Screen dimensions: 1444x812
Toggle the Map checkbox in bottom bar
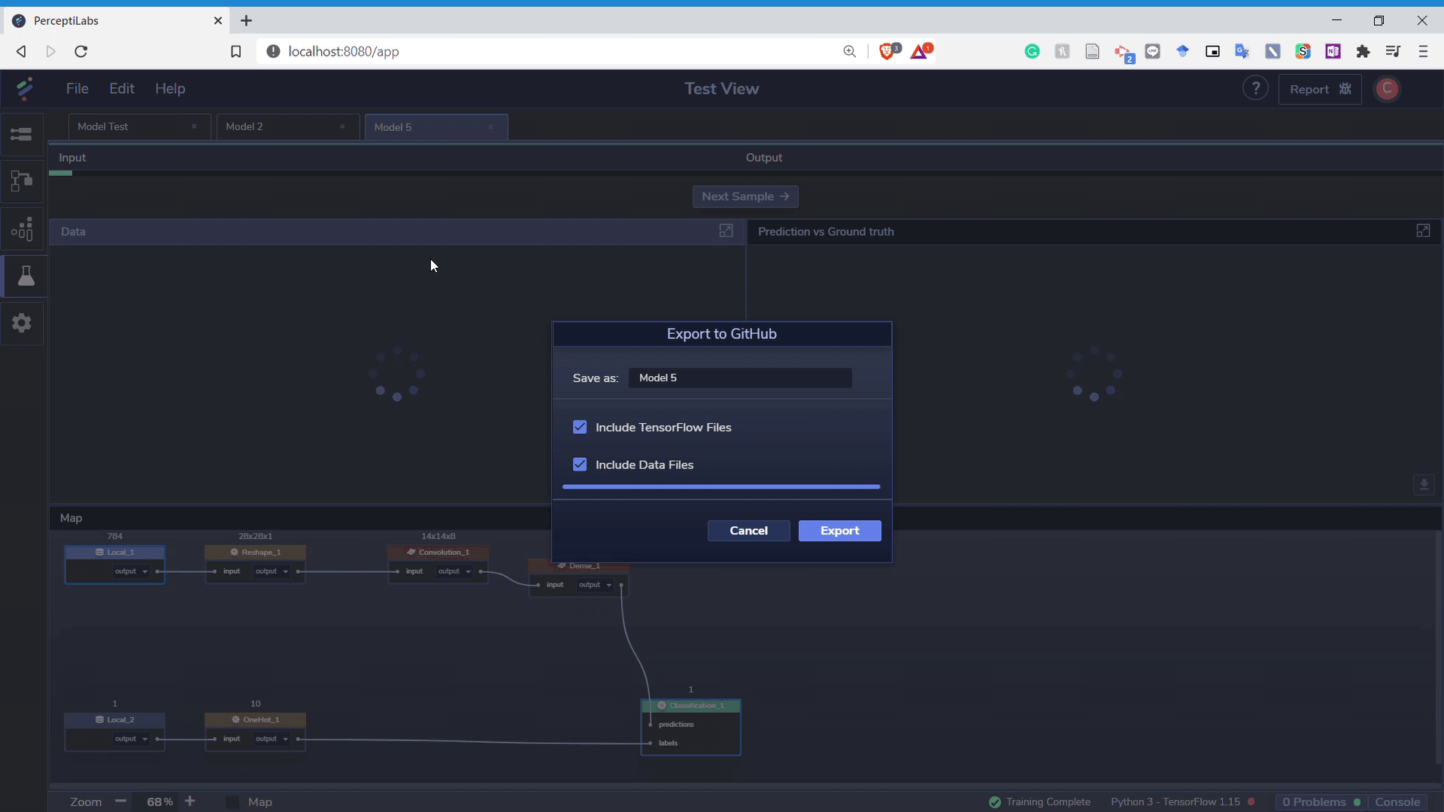click(x=232, y=802)
